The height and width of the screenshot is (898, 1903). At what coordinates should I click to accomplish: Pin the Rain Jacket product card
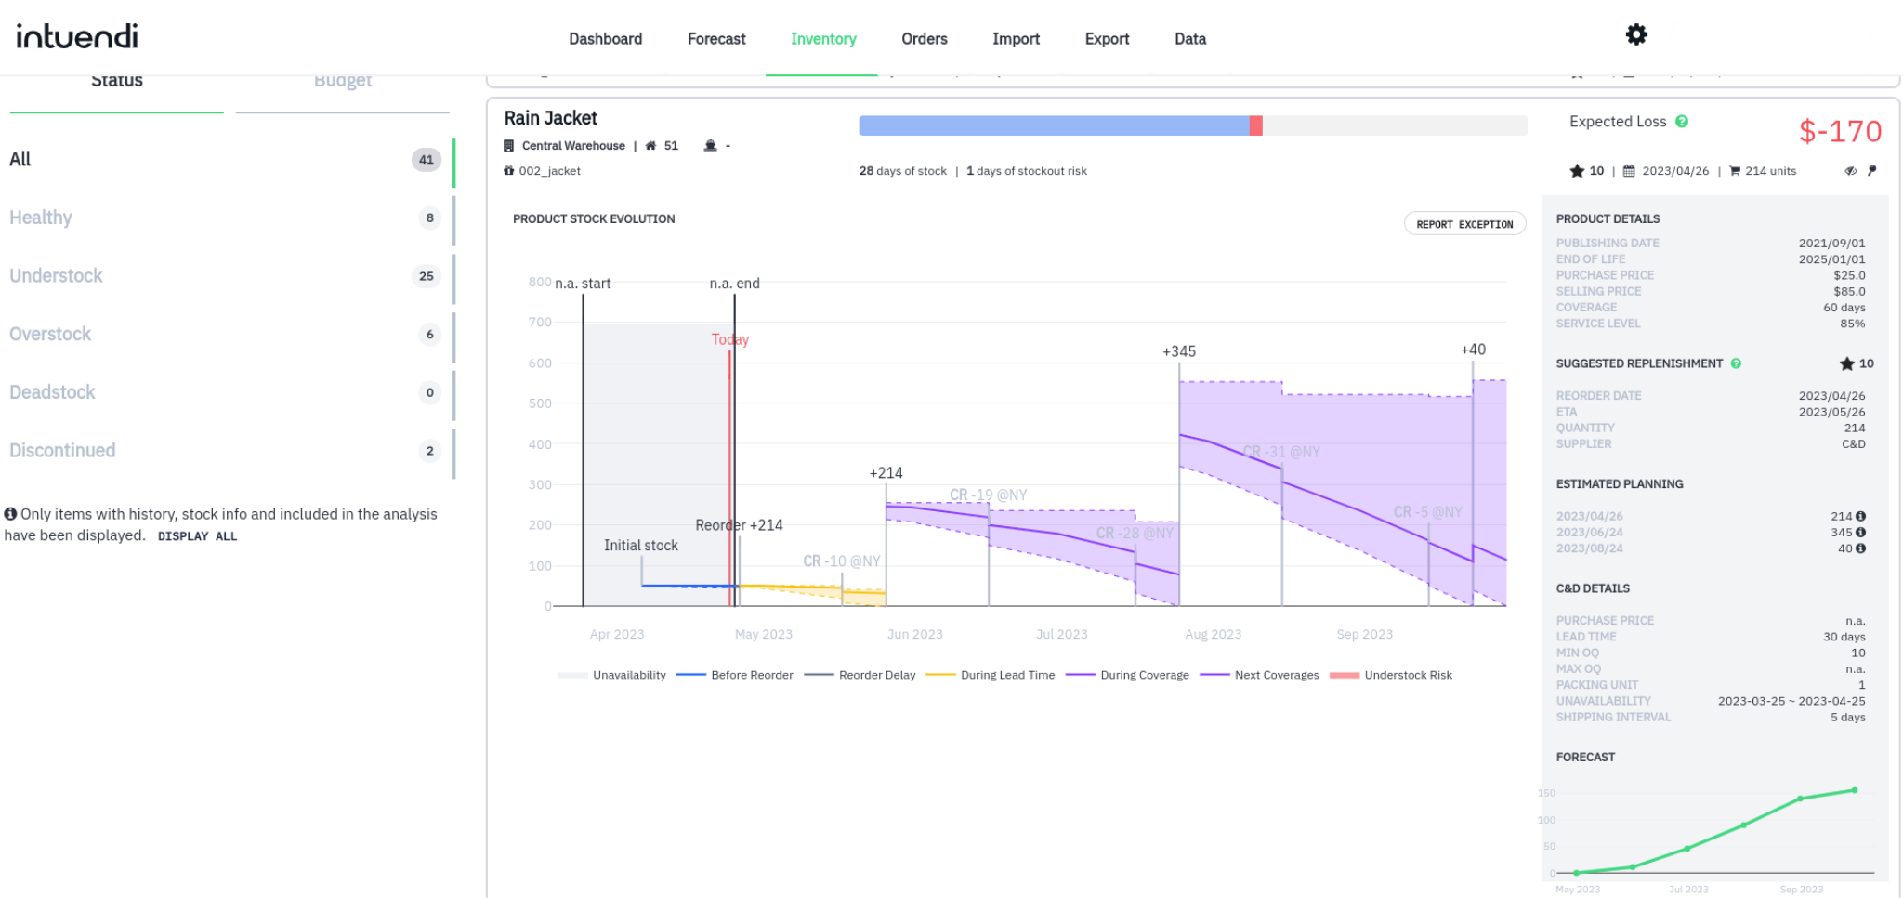(1872, 171)
